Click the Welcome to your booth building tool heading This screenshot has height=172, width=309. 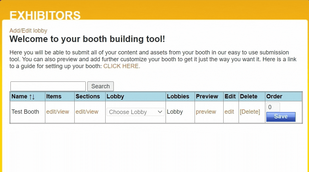pyautogui.click(x=87, y=39)
